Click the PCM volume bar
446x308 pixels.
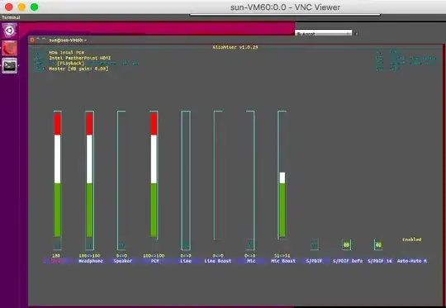[x=154, y=174]
